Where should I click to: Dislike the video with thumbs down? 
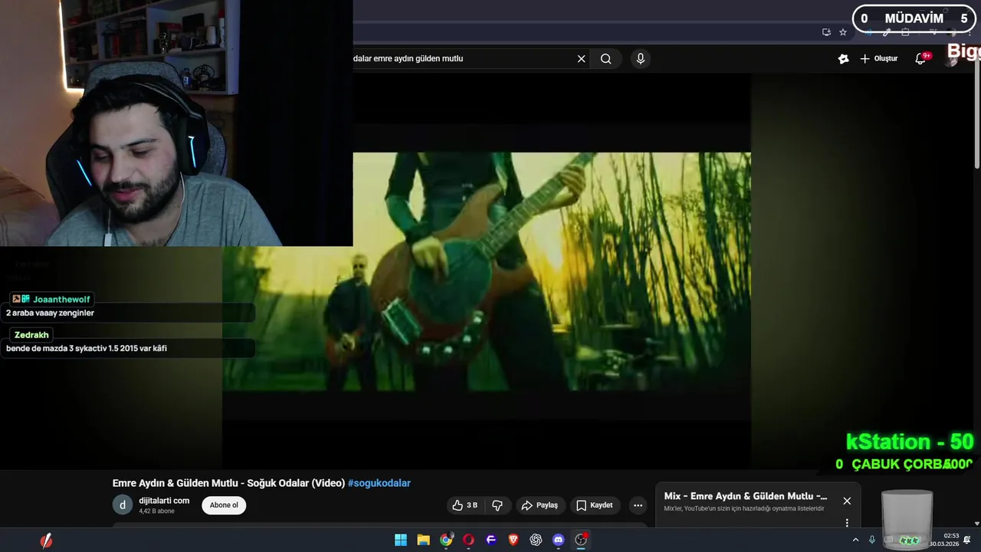(x=497, y=505)
